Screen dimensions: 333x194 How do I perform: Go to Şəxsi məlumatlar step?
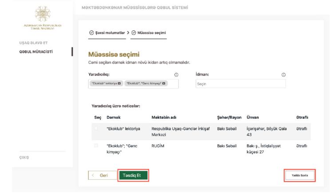point(107,33)
